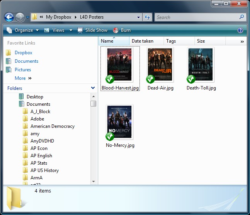Go back with the blue Back arrow
Image resolution: width=250 pixels, height=215 pixels.
click(x=9, y=17)
